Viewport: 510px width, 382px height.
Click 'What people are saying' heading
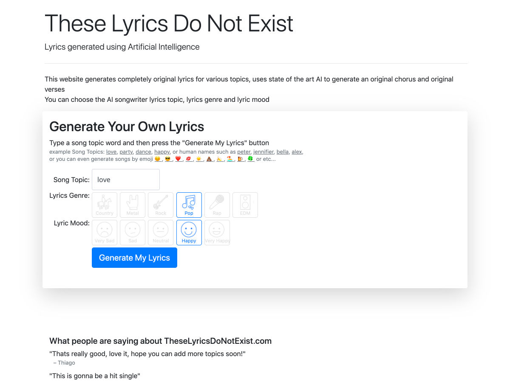click(x=160, y=341)
